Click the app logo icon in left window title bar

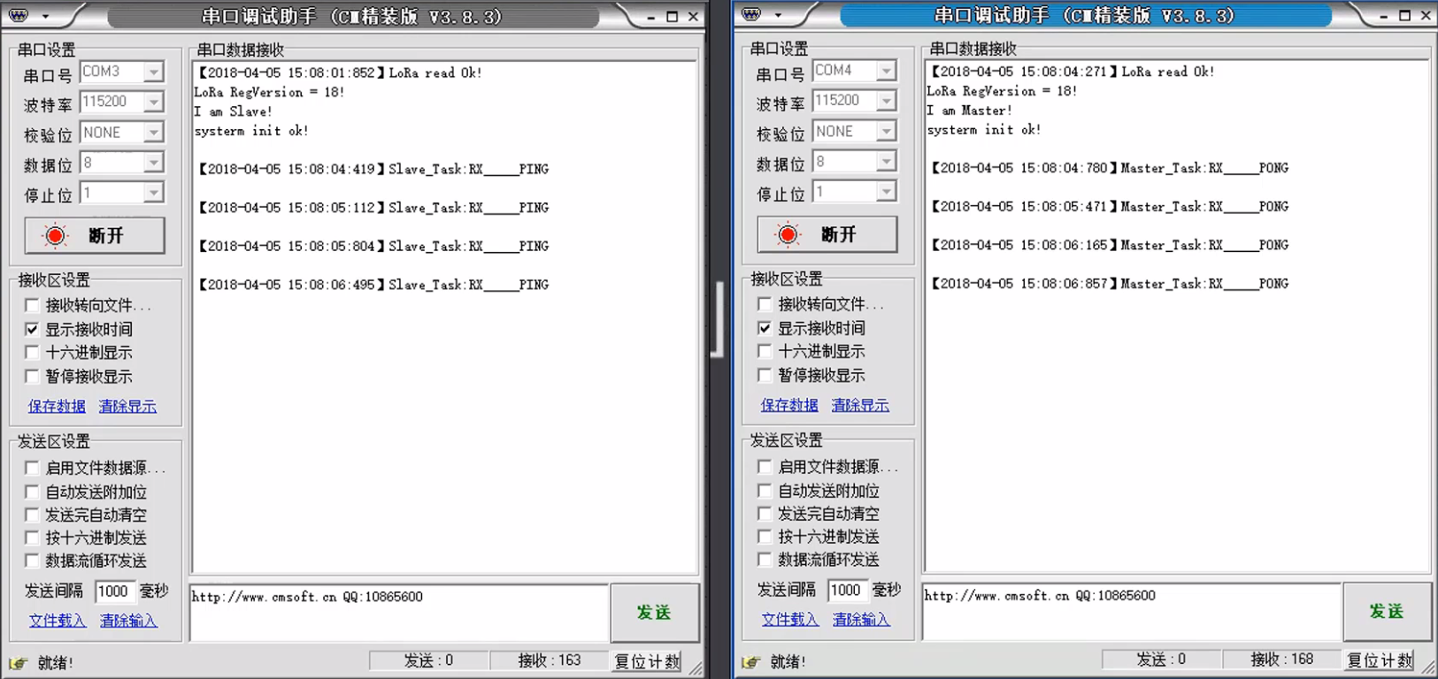click(19, 15)
